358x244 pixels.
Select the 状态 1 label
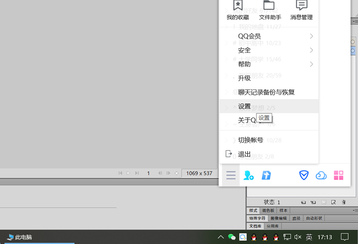click(x=272, y=202)
